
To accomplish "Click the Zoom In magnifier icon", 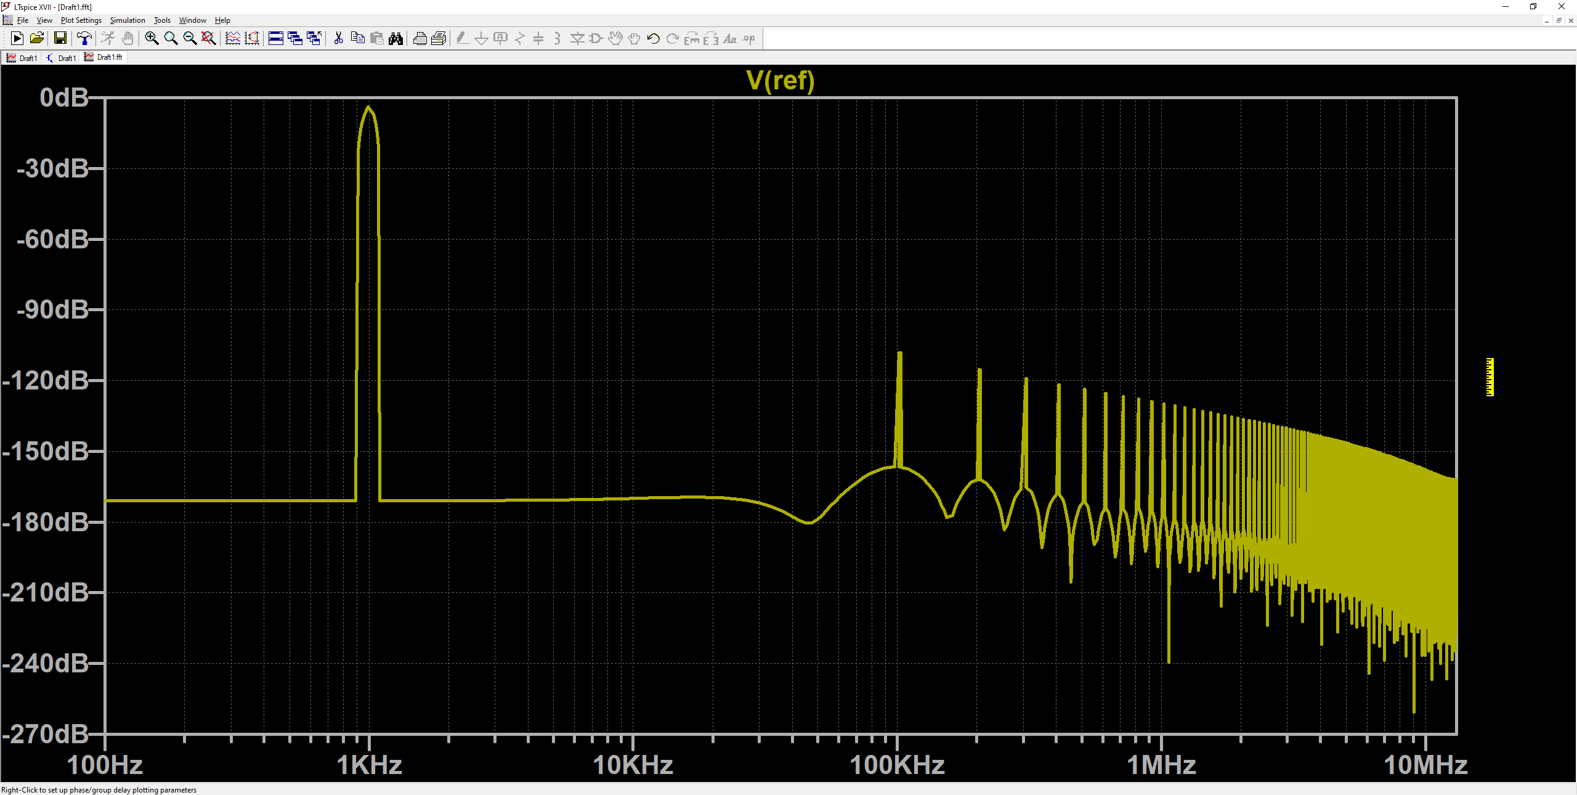I will pos(152,39).
